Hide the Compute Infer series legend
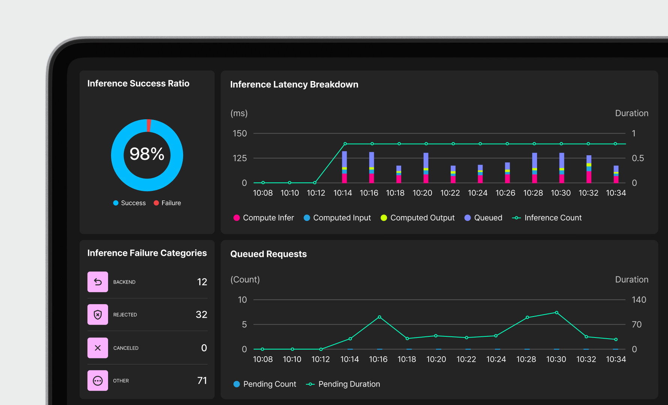This screenshot has width=668, height=405. 263,218
